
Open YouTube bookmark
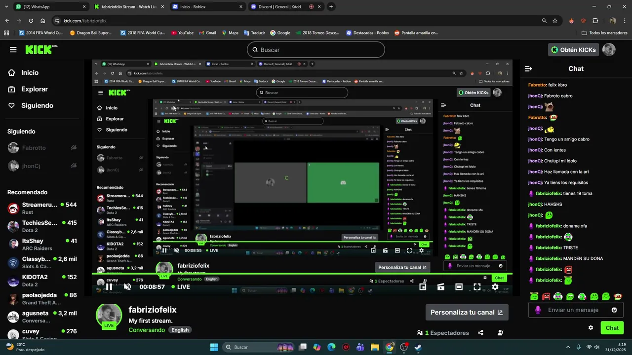(182, 33)
